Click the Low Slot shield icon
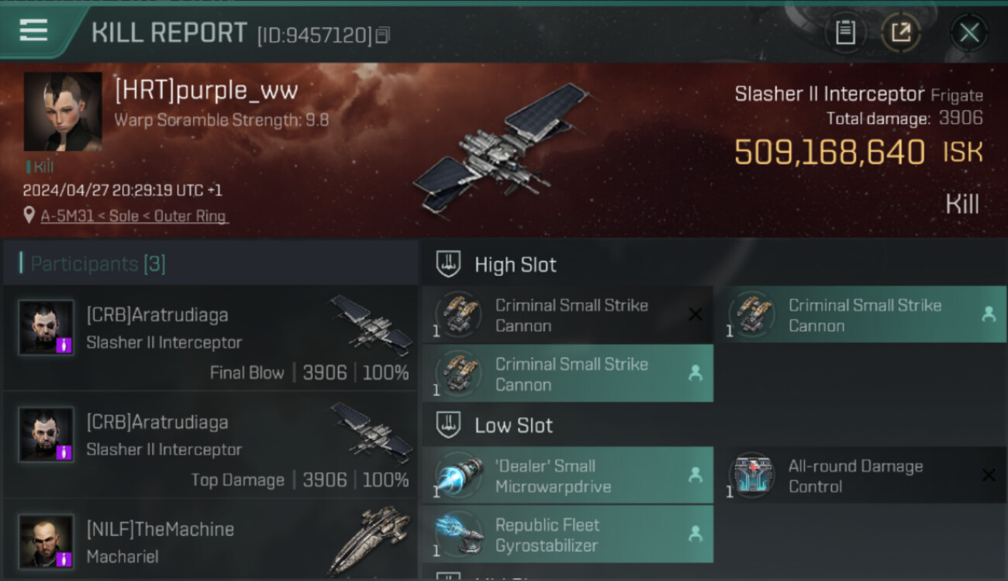This screenshot has width=1008, height=581. point(448,425)
